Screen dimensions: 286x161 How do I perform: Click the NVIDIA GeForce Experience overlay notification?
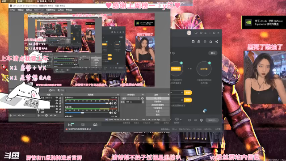(264, 22)
